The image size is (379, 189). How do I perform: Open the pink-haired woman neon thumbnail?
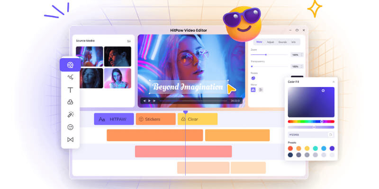click(90, 56)
